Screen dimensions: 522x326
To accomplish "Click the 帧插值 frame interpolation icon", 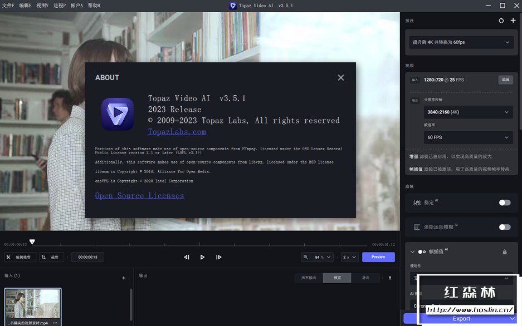I will pos(422,252).
